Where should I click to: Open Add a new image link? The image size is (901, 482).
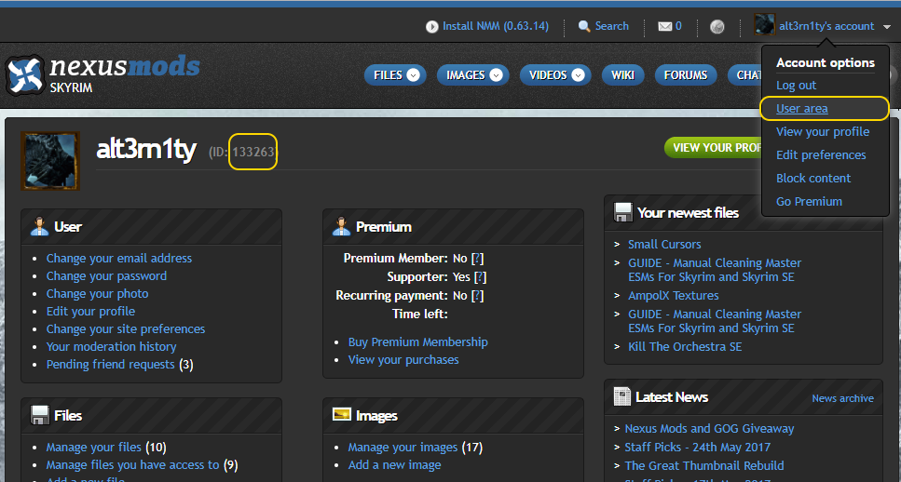click(x=395, y=465)
